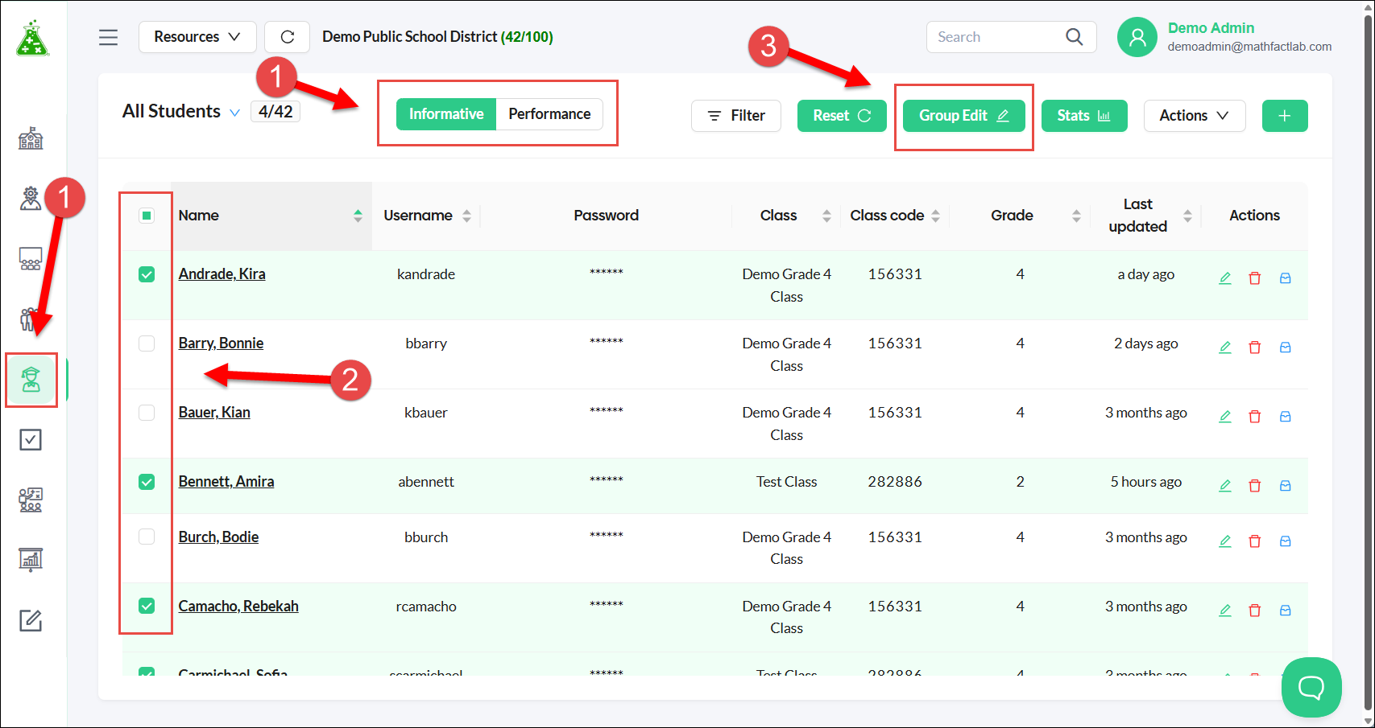The height and width of the screenshot is (728, 1375).
Task: Open the admin gear-person sidebar icon
Action: 31,198
